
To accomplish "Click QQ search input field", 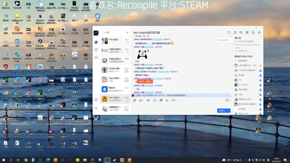I will [x=113, y=32].
